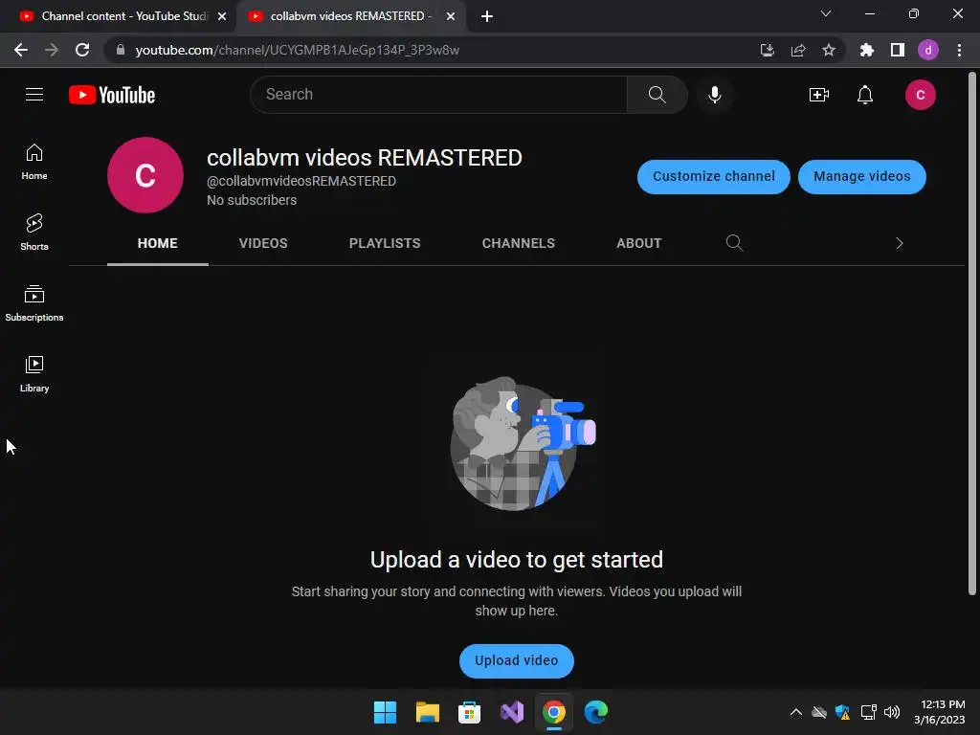Open Microsoft Store from the taskbar
This screenshot has width=980, height=735.
pos(469,712)
